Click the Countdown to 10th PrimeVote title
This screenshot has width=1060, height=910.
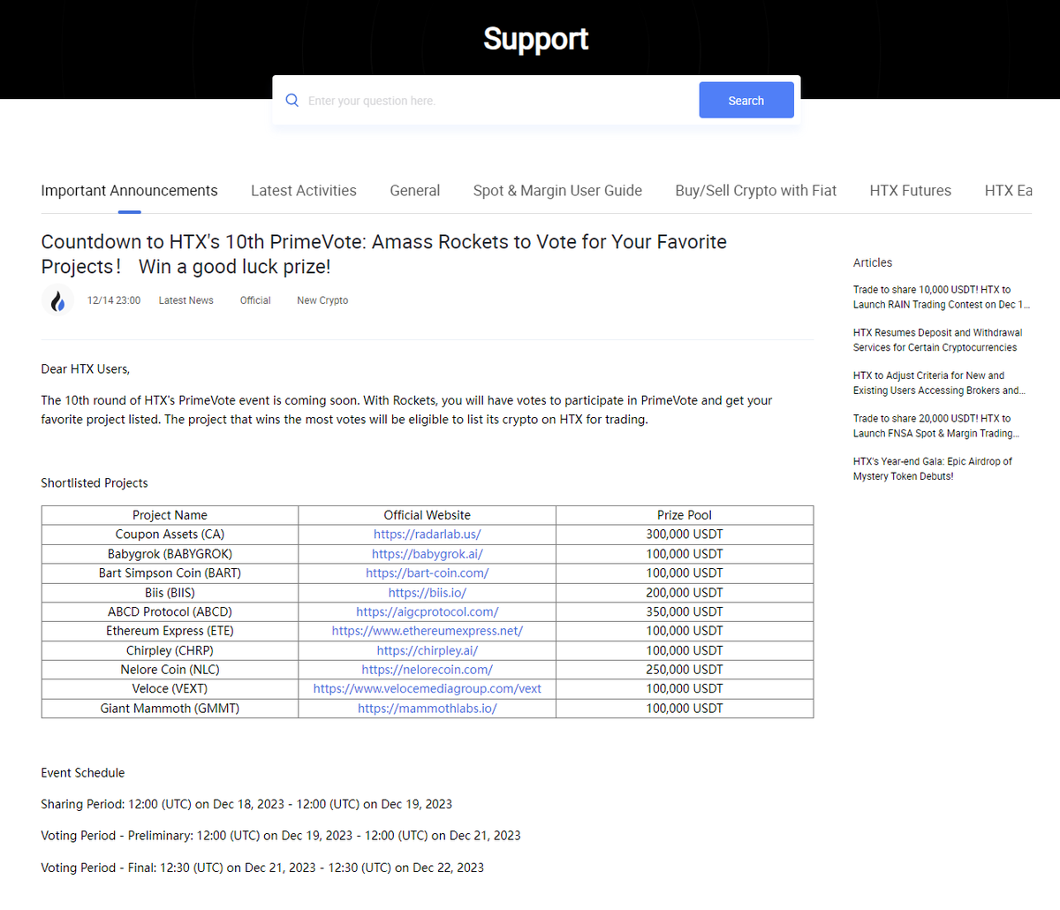(384, 254)
